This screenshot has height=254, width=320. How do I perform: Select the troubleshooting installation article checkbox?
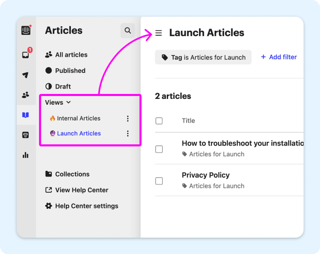coord(159,149)
